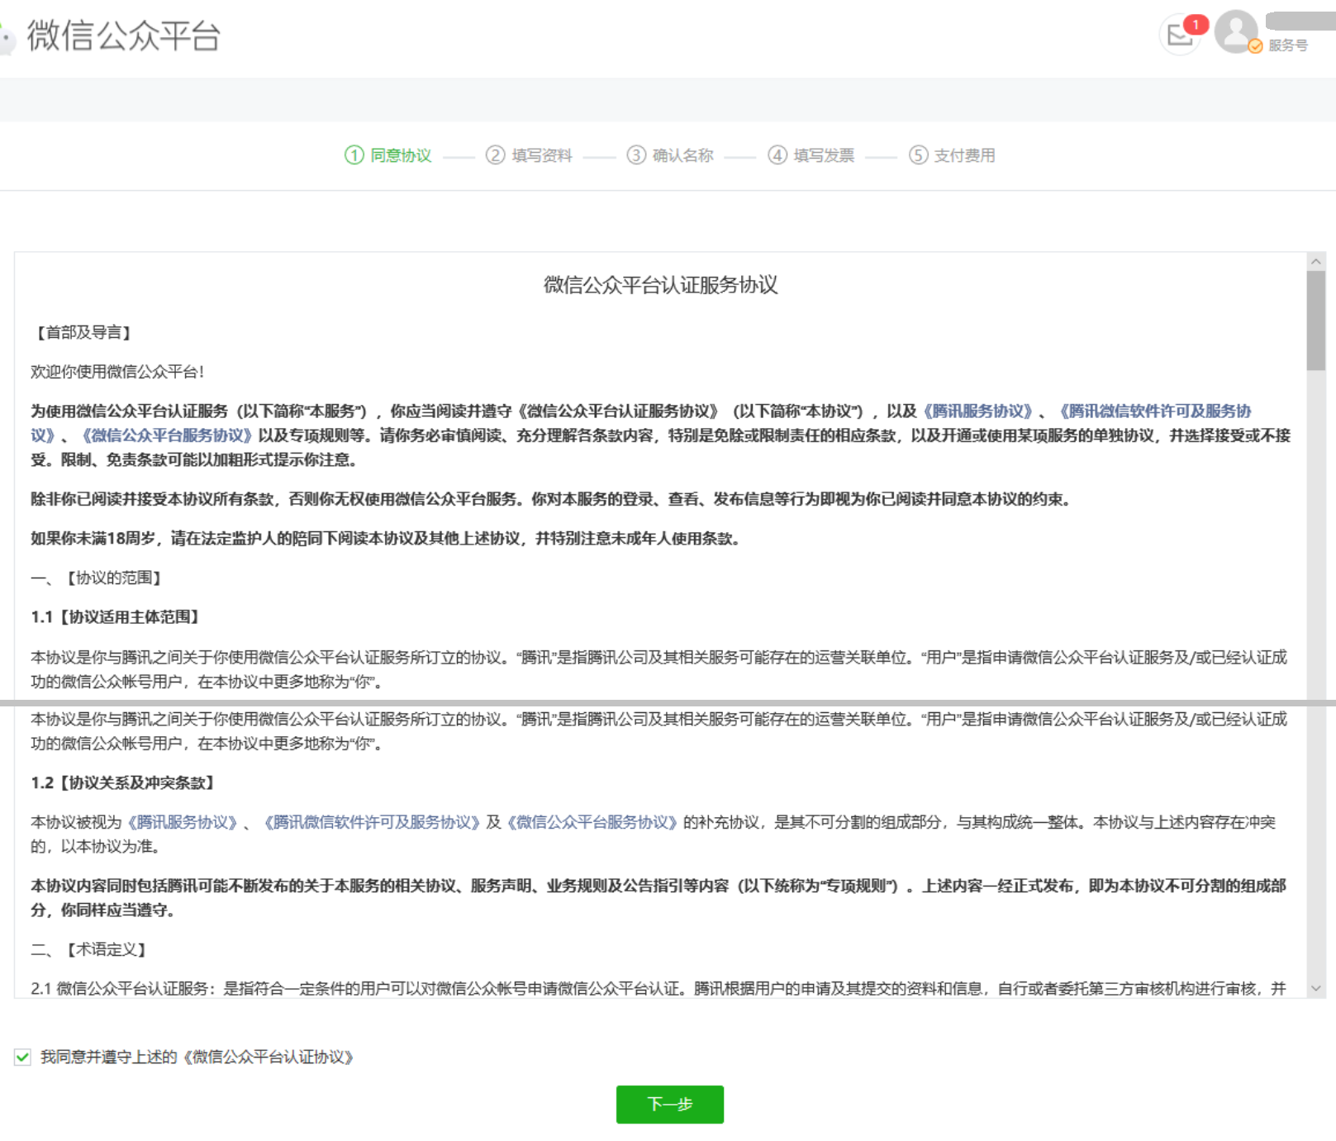Open 《微信公众平台服务协议》 link in bold intro paragraph

(167, 435)
